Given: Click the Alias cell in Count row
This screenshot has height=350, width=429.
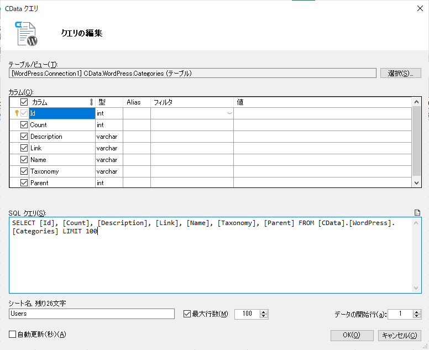Looking at the screenshot, I should (137, 125).
